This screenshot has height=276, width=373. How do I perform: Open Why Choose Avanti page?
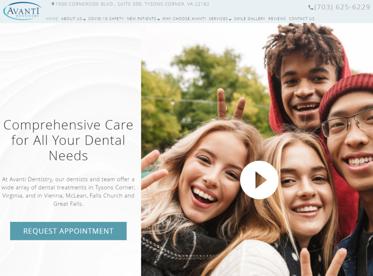pyautogui.click(x=184, y=19)
